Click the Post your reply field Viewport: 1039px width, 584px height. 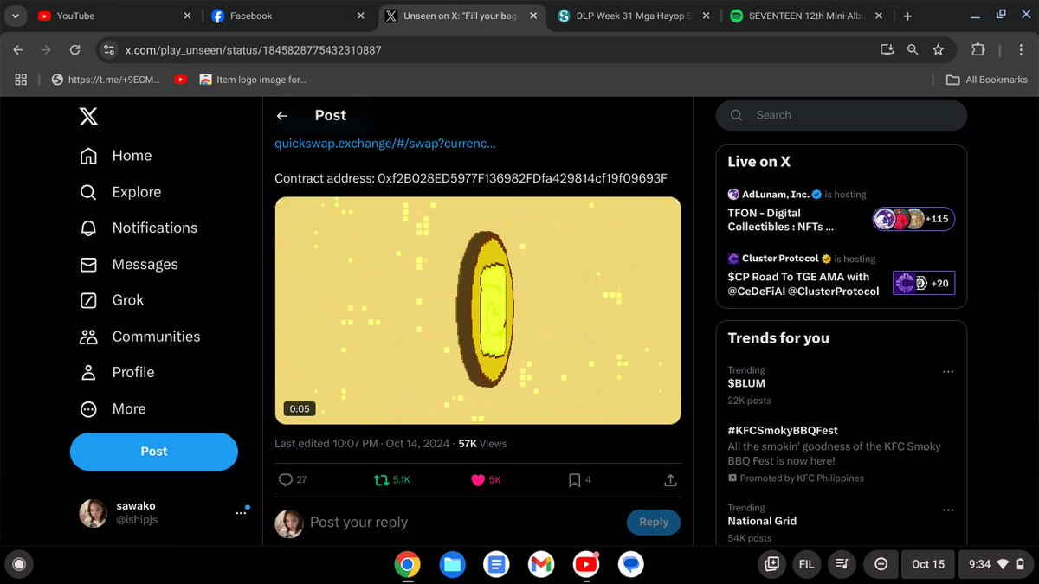point(463,523)
